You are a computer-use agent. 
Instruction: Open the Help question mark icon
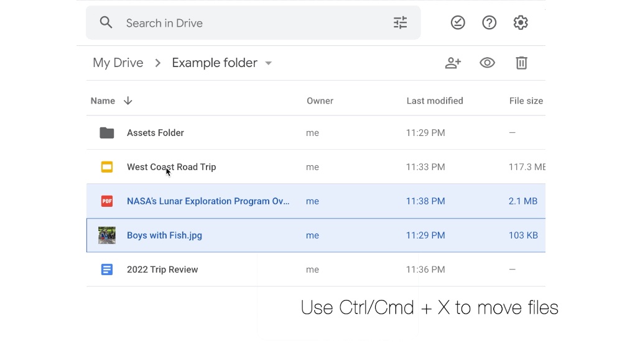point(490,23)
